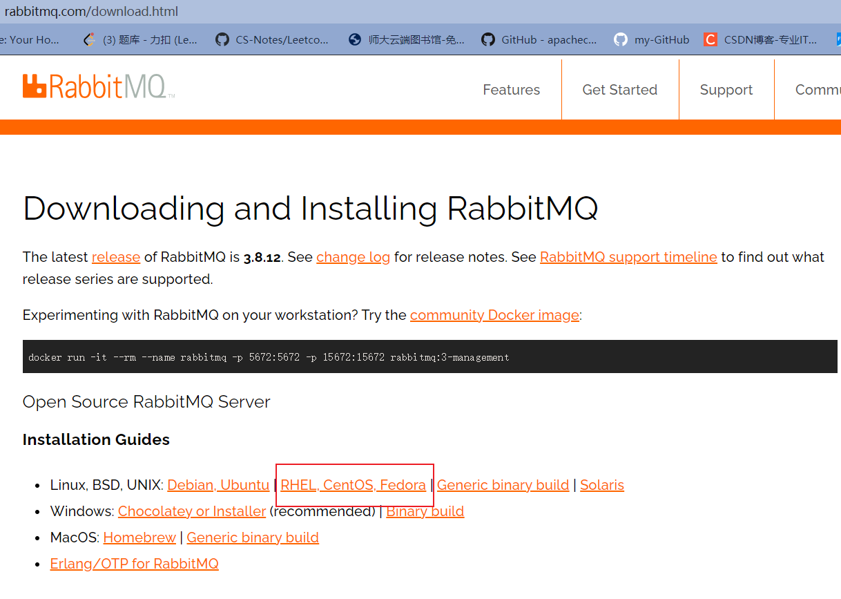Open the my-GitHub bookmark icon
The image size is (841, 599).
[x=621, y=39]
